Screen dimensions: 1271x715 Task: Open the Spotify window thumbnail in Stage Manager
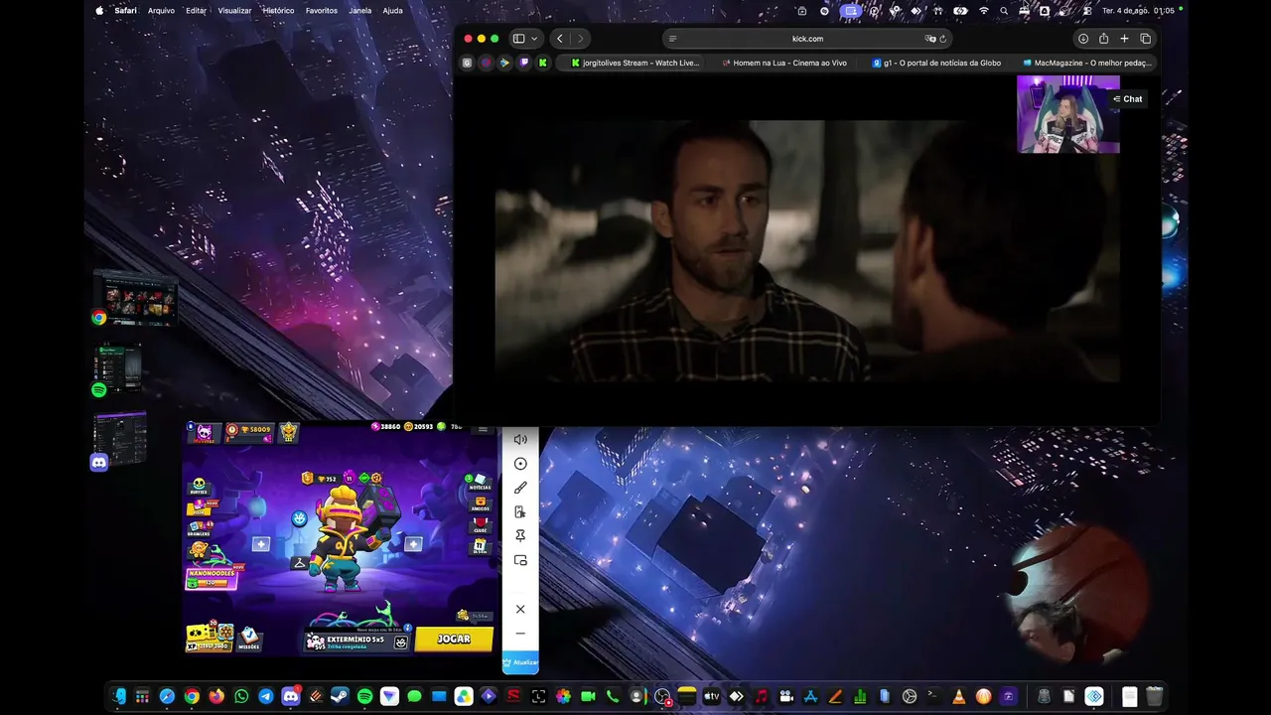(117, 368)
